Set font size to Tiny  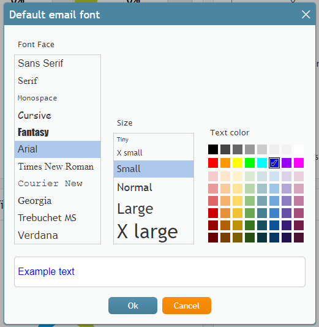(x=154, y=139)
